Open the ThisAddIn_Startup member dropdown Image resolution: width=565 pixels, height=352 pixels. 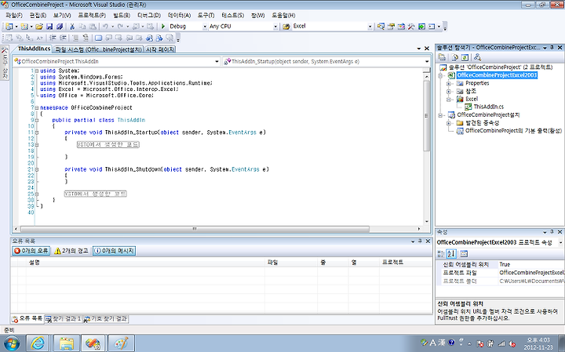427,62
